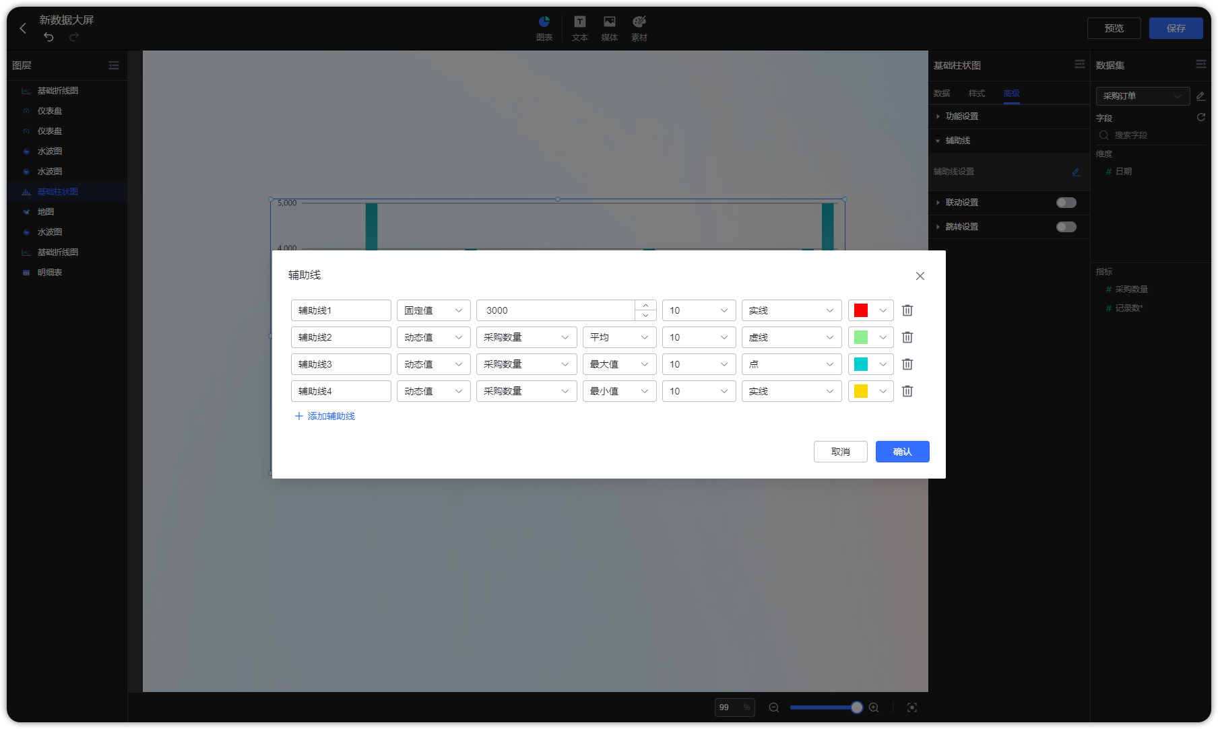This screenshot has height=729, width=1218.
Task: Open the yellow color picker for 辅助线4
Action: (871, 391)
